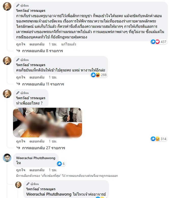178x198 pixels.
Task: Expand the 8 replies thread
Action: [40, 51]
